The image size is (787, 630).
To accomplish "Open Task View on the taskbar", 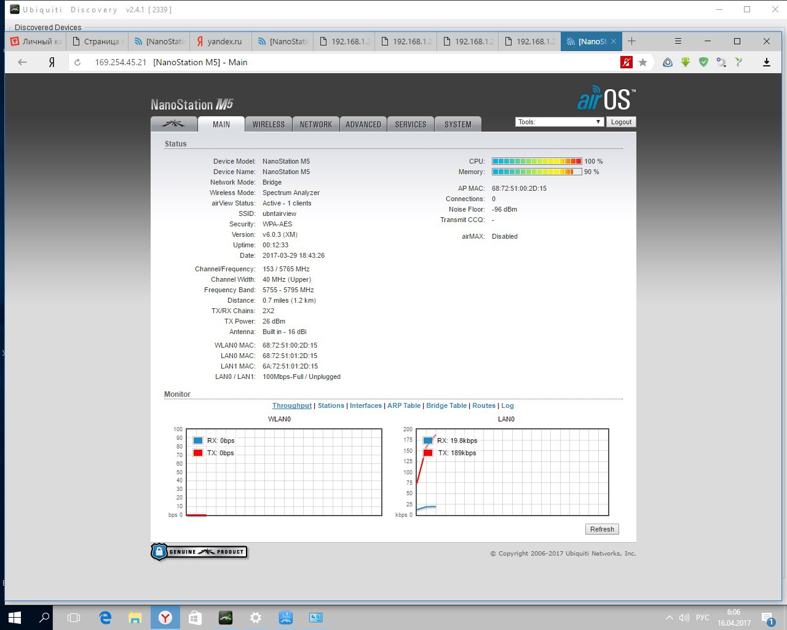I will (74, 618).
